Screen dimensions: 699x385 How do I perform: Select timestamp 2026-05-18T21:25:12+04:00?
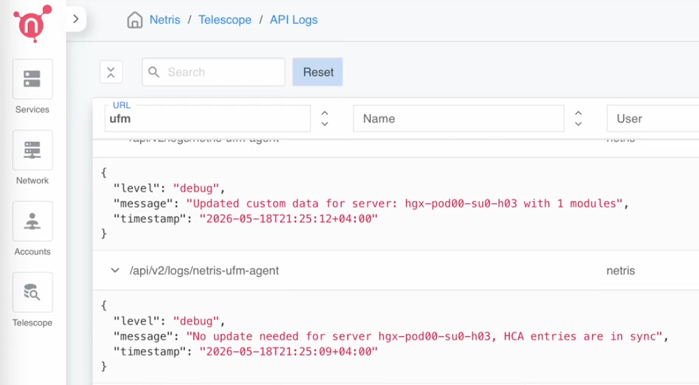(288, 218)
